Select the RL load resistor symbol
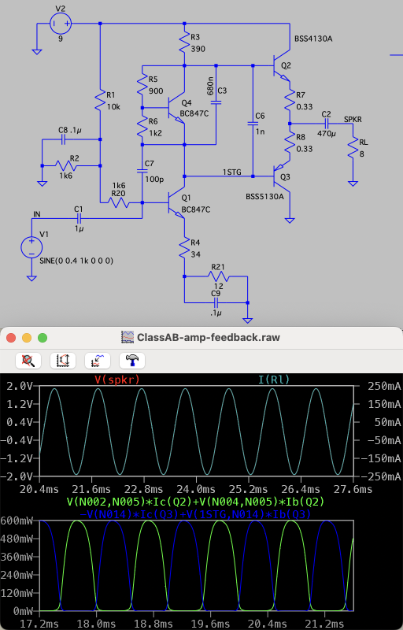This screenshot has width=403, height=630. click(x=353, y=146)
